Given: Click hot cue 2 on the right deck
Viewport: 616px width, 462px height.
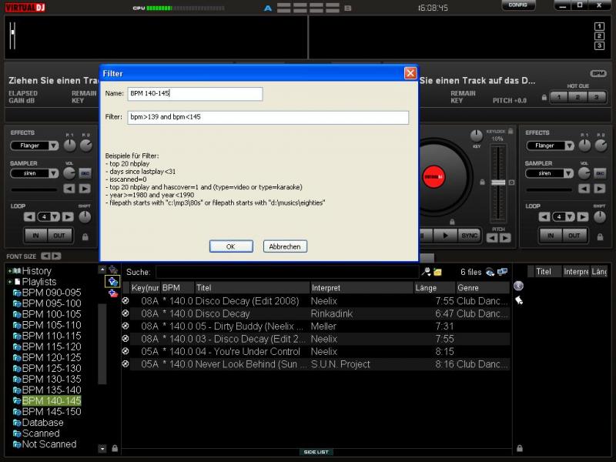Looking at the screenshot, I should click(577, 97).
